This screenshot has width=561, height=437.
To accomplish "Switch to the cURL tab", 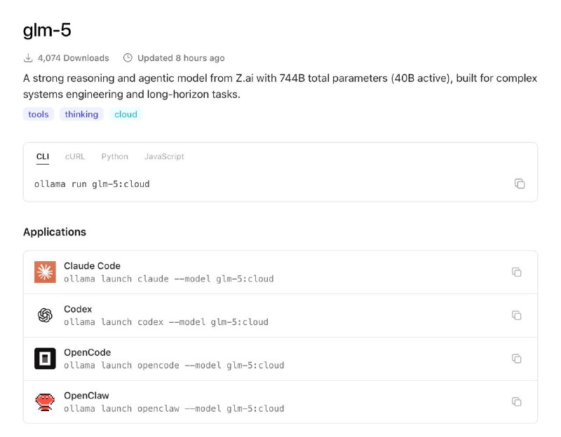I will (75, 157).
